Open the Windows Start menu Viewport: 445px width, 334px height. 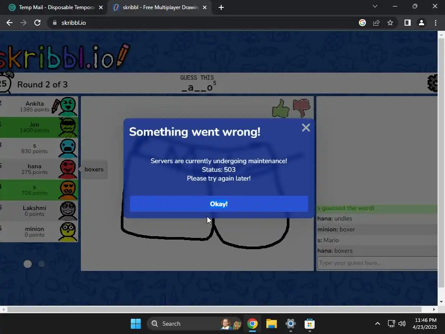point(136,324)
